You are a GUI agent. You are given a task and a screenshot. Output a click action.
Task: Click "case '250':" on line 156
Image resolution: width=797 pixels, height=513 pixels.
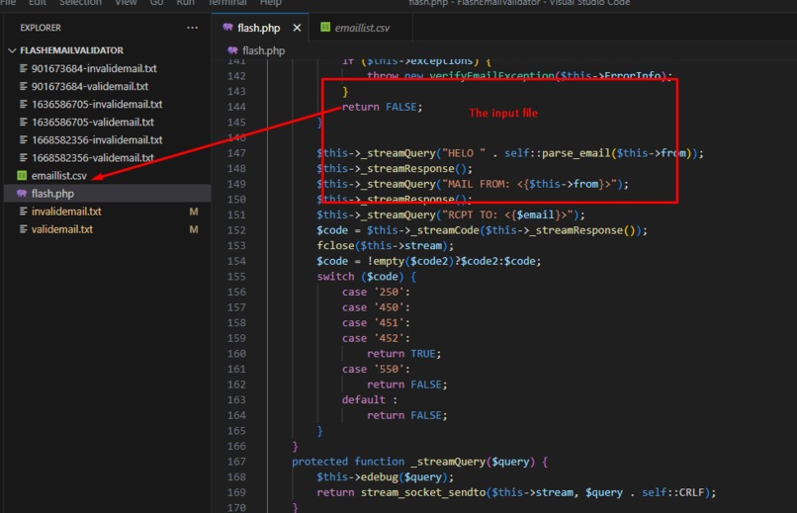[x=376, y=292]
